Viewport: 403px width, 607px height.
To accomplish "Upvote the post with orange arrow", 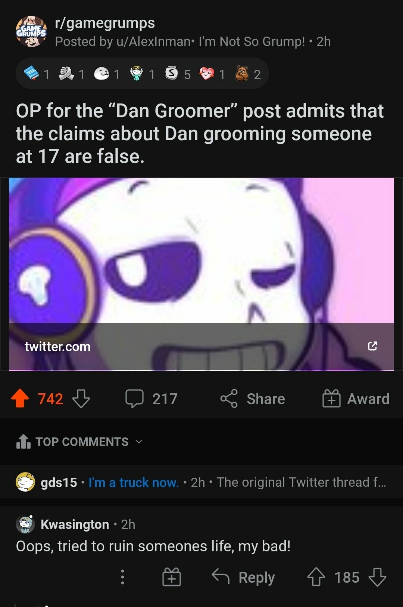I will [x=20, y=399].
